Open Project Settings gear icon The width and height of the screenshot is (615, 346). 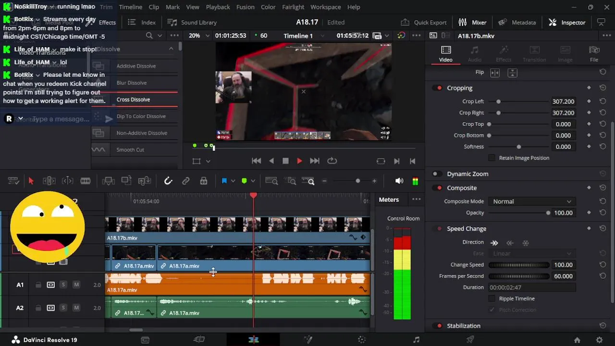click(599, 340)
